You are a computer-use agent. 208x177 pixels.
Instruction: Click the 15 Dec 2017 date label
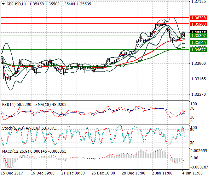coord(12,173)
